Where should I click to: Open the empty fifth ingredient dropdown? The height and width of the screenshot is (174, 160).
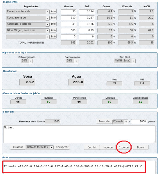[28, 37]
